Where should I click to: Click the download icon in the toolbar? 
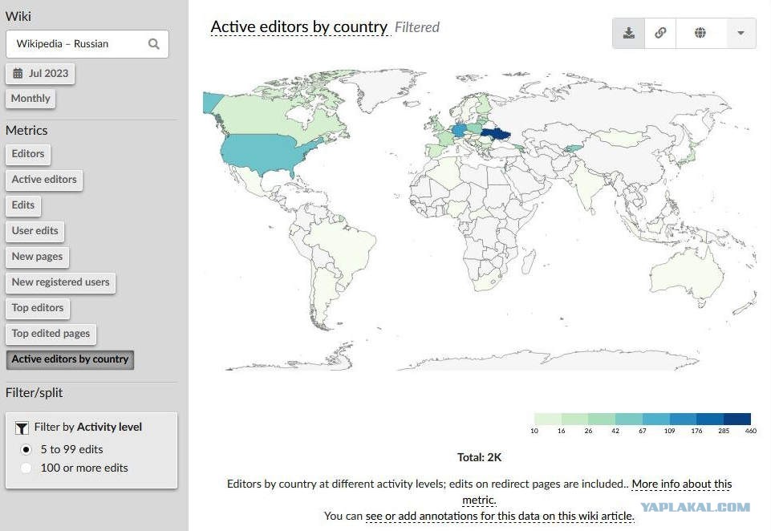click(628, 33)
